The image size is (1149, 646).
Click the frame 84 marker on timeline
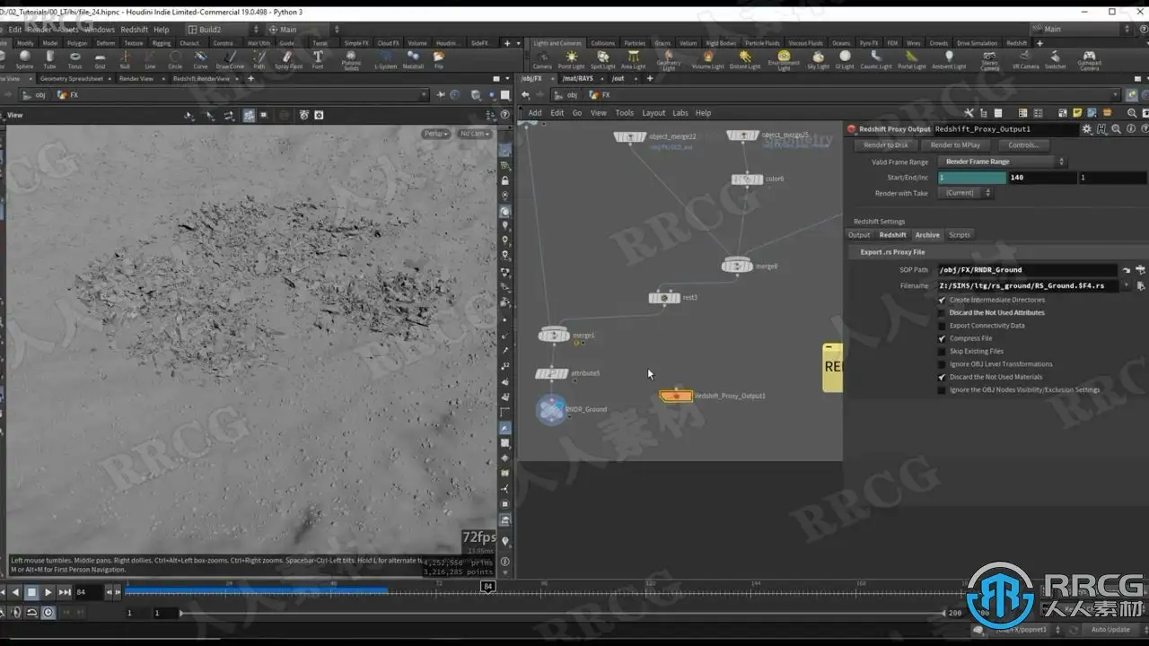487,587
